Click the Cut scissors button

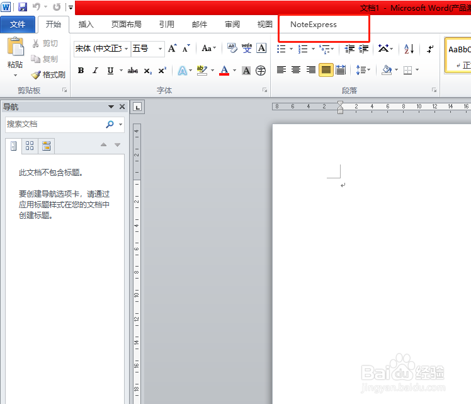click(45, 43)
